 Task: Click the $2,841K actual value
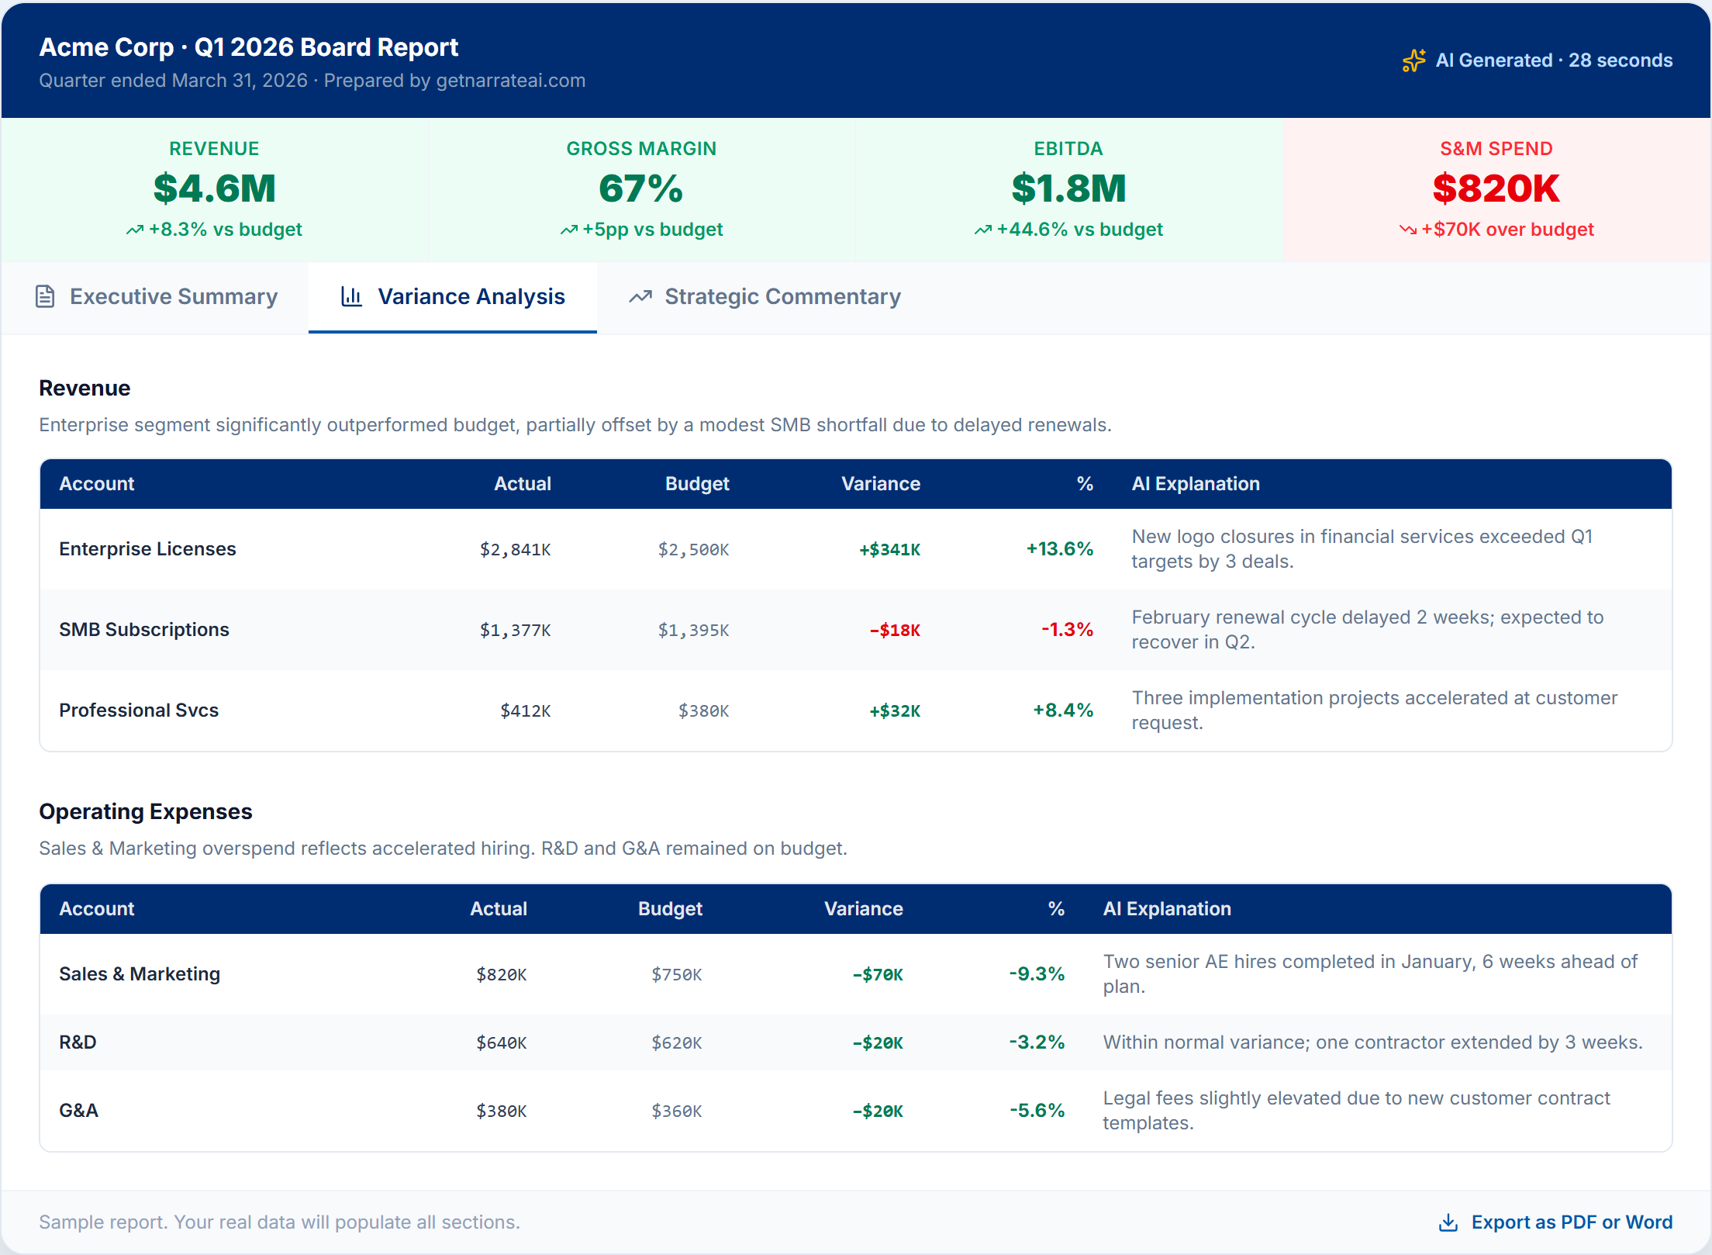click(x=516, y=550)
